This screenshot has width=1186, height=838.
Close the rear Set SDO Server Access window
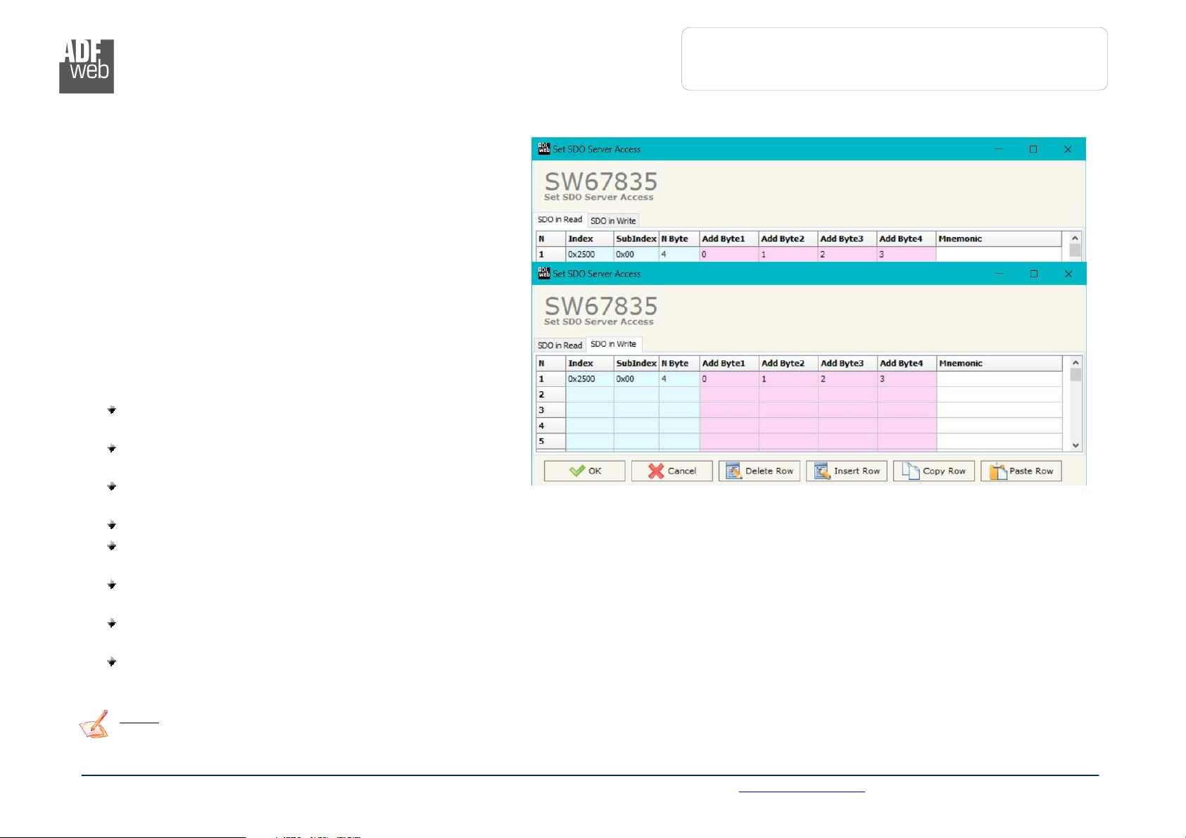click(1068, 149)
